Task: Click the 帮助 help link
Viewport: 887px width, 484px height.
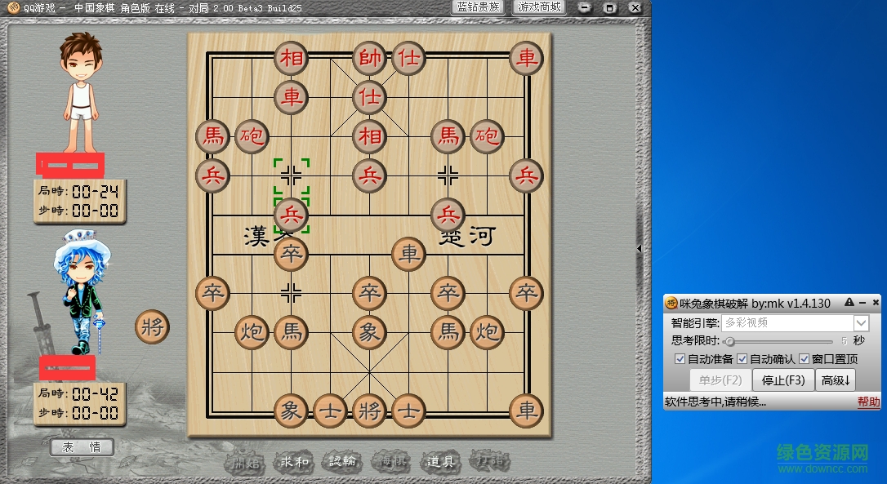Action: (x=867, y=401)
